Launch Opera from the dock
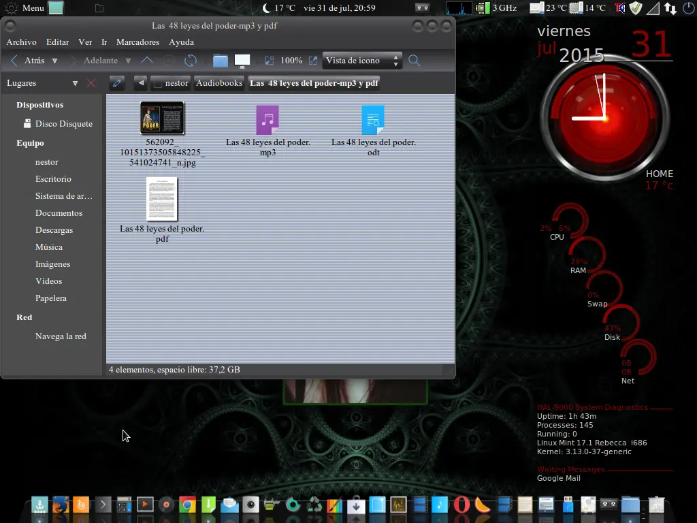 click(x=461, y=505)
